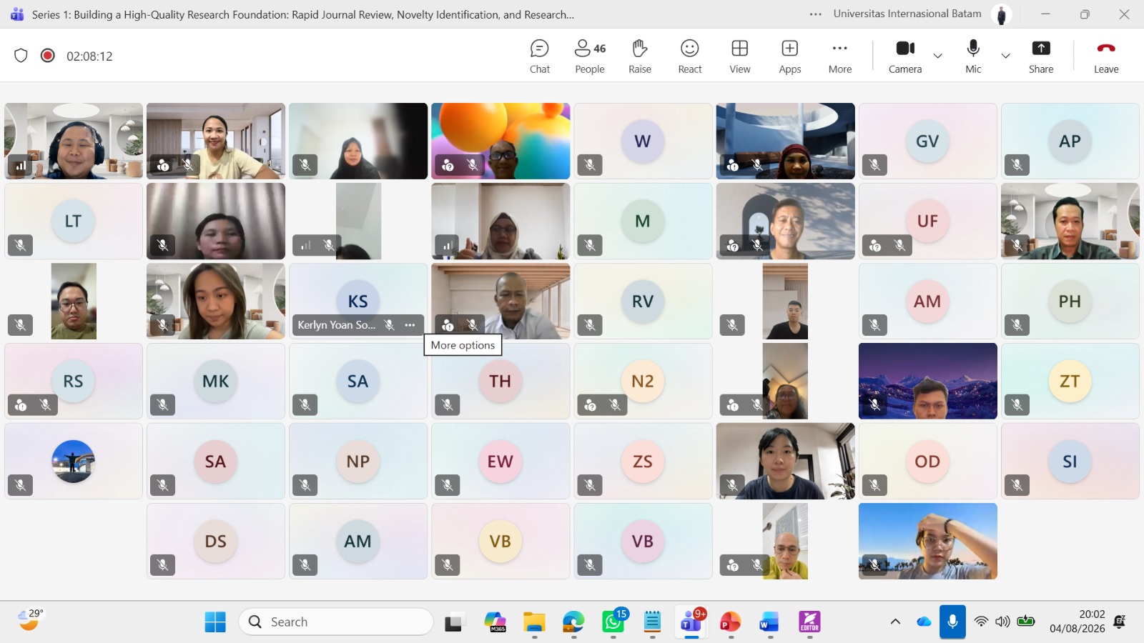Click the recording indicator icon
The image size is (1144, 643).
(x=48, y=56)
